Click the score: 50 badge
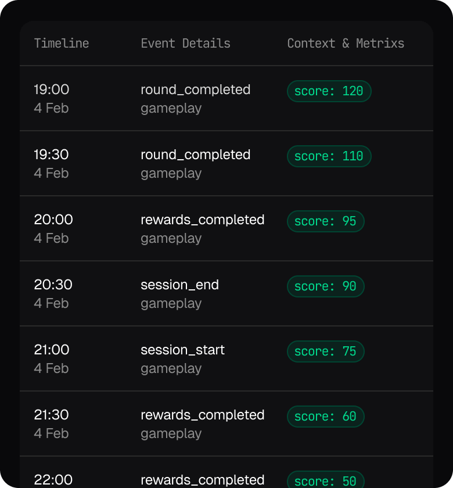Image resolution: width=453 pixels, height=488 pixels. (325, 481)
